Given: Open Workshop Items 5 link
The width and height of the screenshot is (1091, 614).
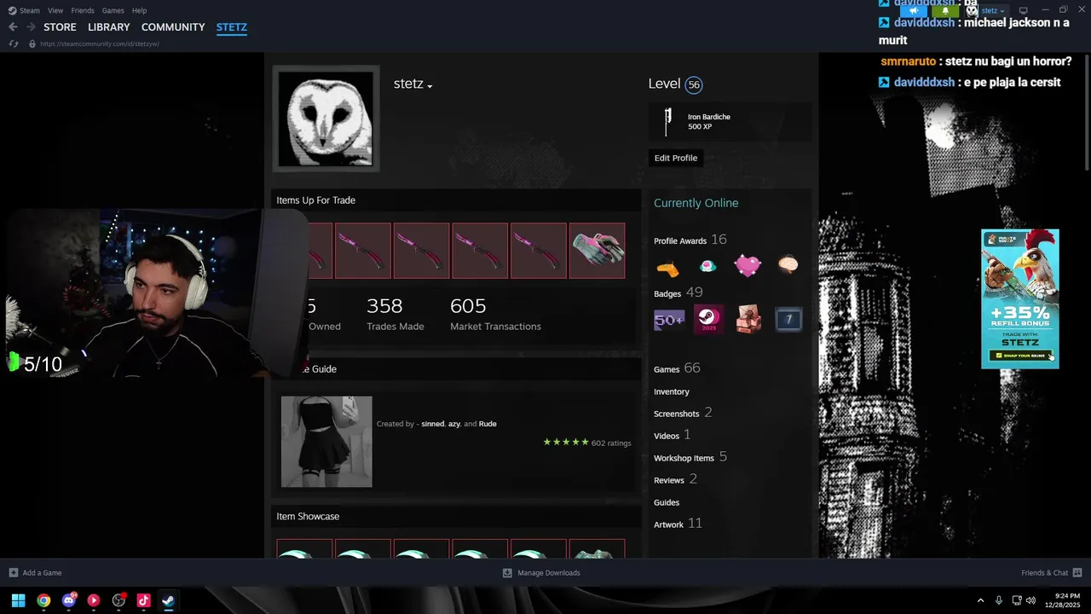Looking at the screenshot, I should click(690, 457).
